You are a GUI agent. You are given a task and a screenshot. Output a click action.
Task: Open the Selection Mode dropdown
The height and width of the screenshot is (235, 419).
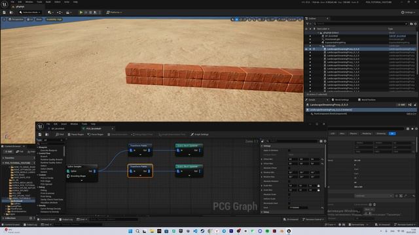pos(30,12)
